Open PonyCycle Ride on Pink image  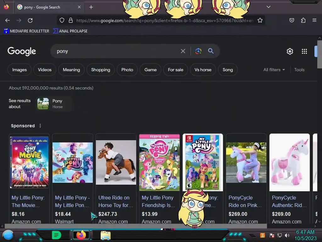(x=246, y=163)
